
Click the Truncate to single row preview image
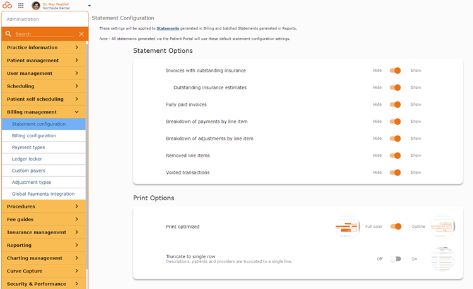[x=443, y=259]
